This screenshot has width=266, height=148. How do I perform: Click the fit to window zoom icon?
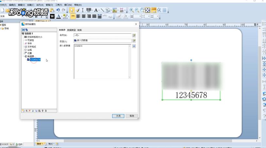pyautogui.click(x=148, y=10)
